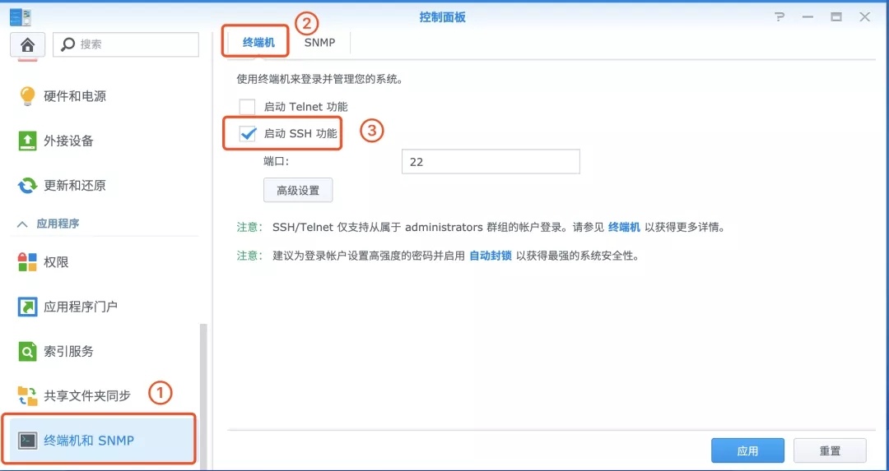
Task: Click the 高级设置 button
Action: point(298,191)
